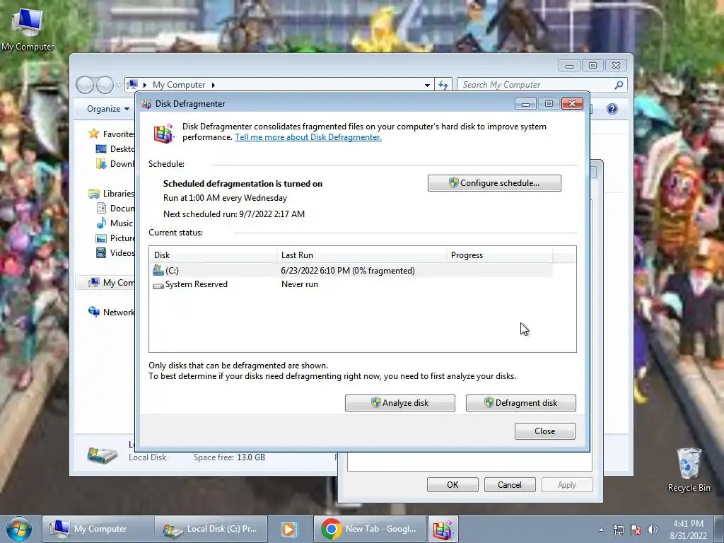Click Local Disk icon in details pane

pyautogui.click(x=103, y=455)
